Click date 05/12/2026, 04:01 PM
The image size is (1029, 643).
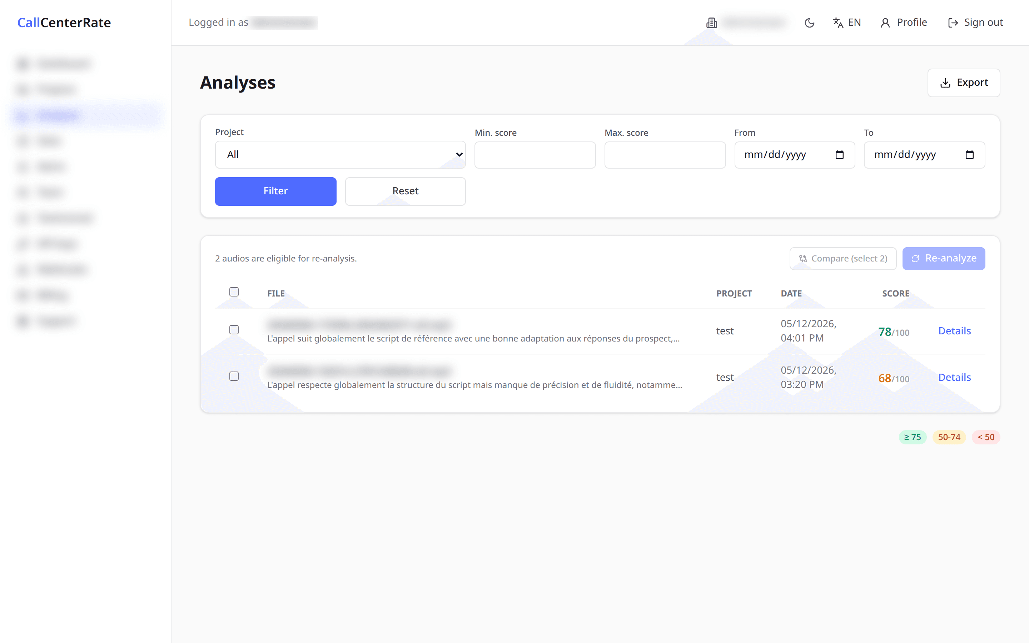click(x=808, y=331)
